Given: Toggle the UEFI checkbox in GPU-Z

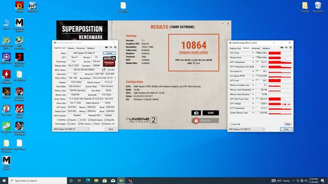Looking at the screenshot, I should [109, 70].
